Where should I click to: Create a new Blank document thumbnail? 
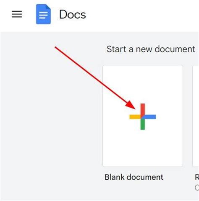tap(143, 116)
